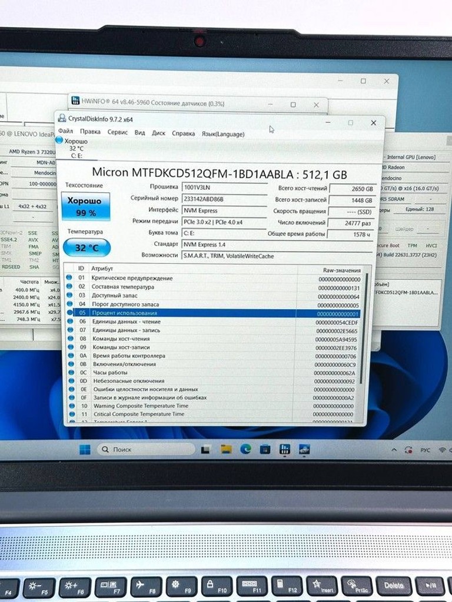Click the Стандарт field NVM Express 1.4
This screenshot has width=452, height=602.
pyautogui.click(x=277, y=245)
